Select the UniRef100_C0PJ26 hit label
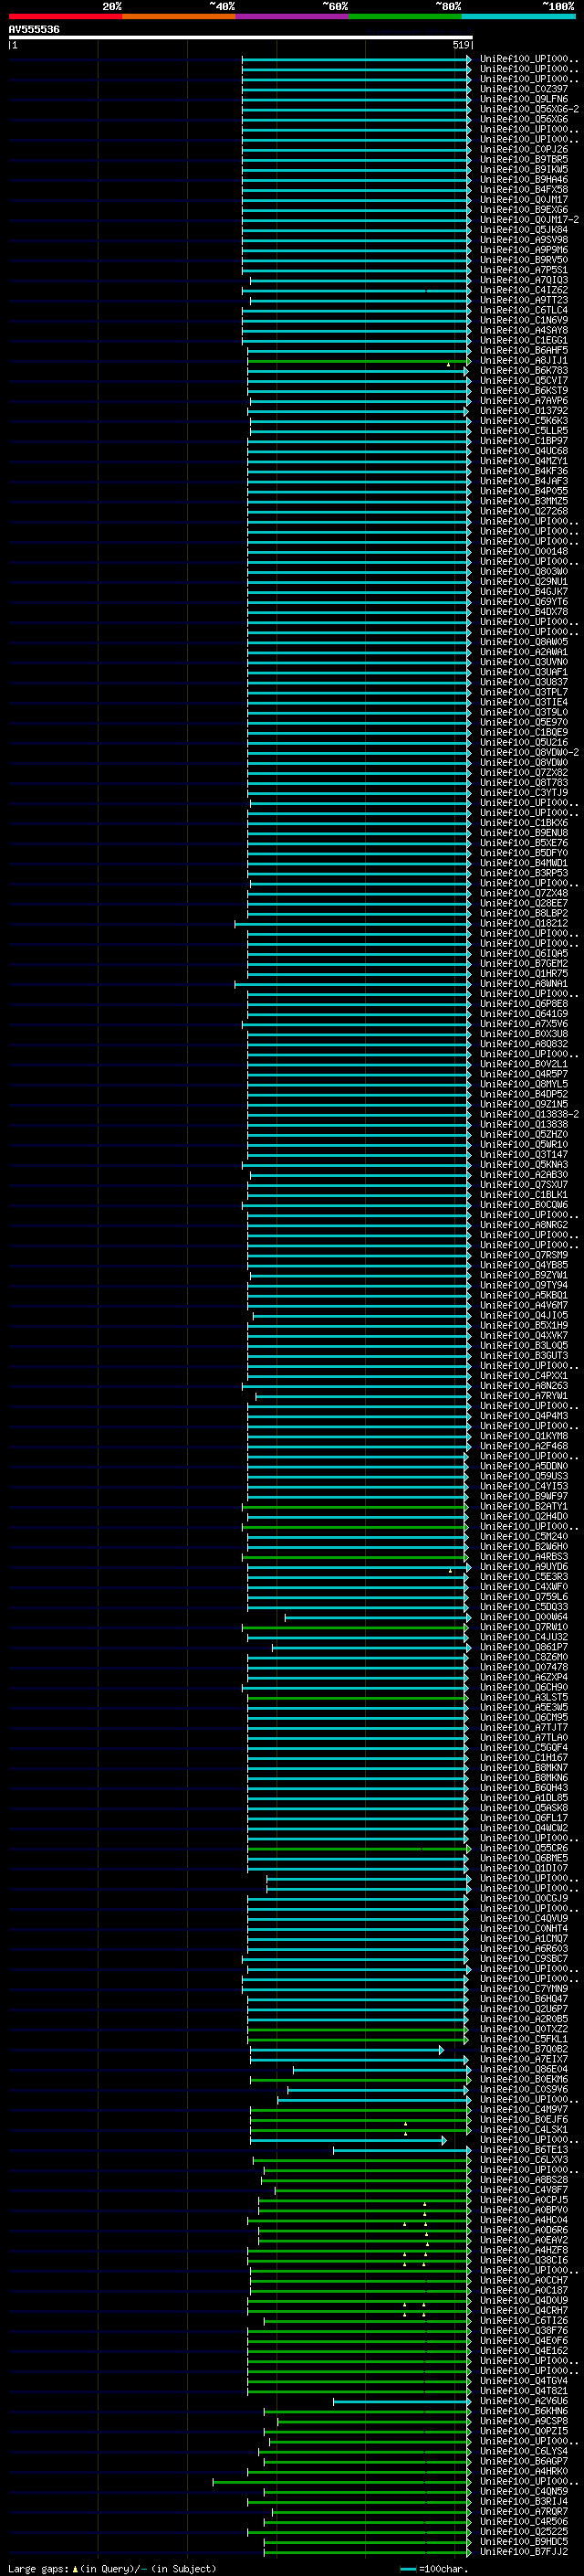 coord(524,150)
